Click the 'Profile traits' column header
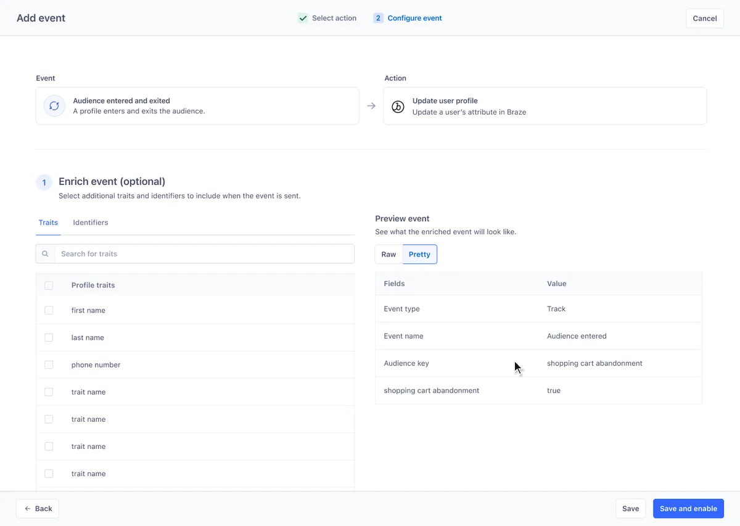 click(x=93, y=285)
